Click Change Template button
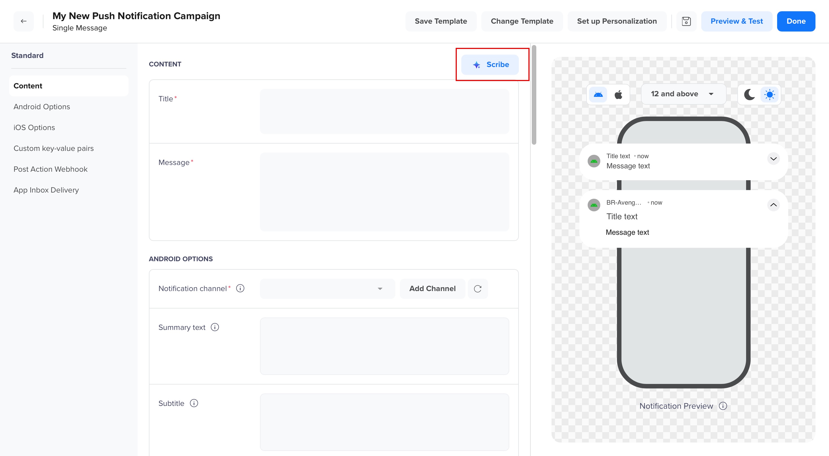This screenshot has width=829, height=456. tap(522, 21)
